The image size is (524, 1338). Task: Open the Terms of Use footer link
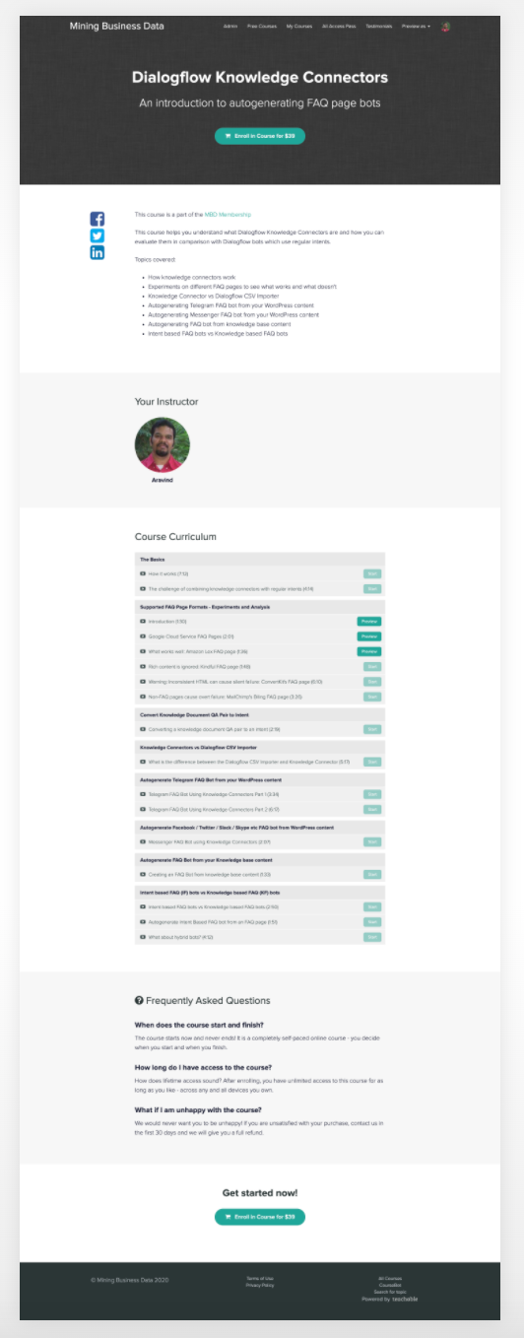pos(260,1278)
